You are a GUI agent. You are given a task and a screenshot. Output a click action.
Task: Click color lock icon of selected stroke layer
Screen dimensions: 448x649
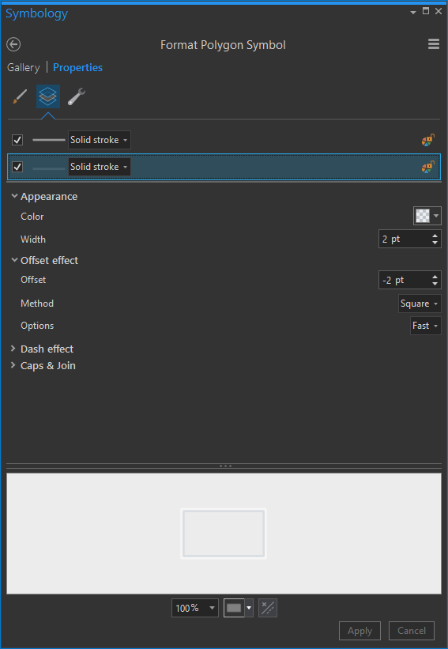(428, 168)
